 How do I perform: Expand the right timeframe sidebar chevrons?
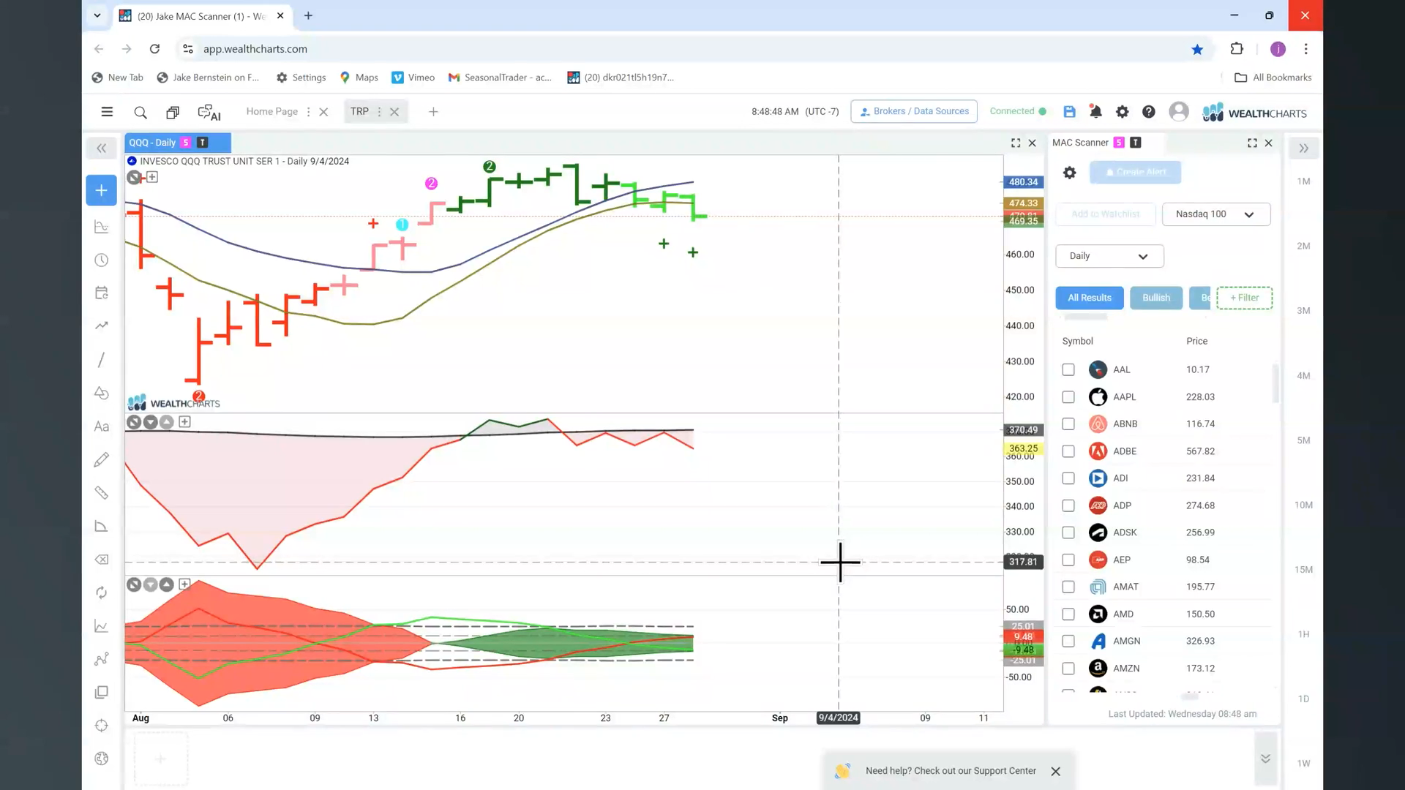click(1303, 148)
